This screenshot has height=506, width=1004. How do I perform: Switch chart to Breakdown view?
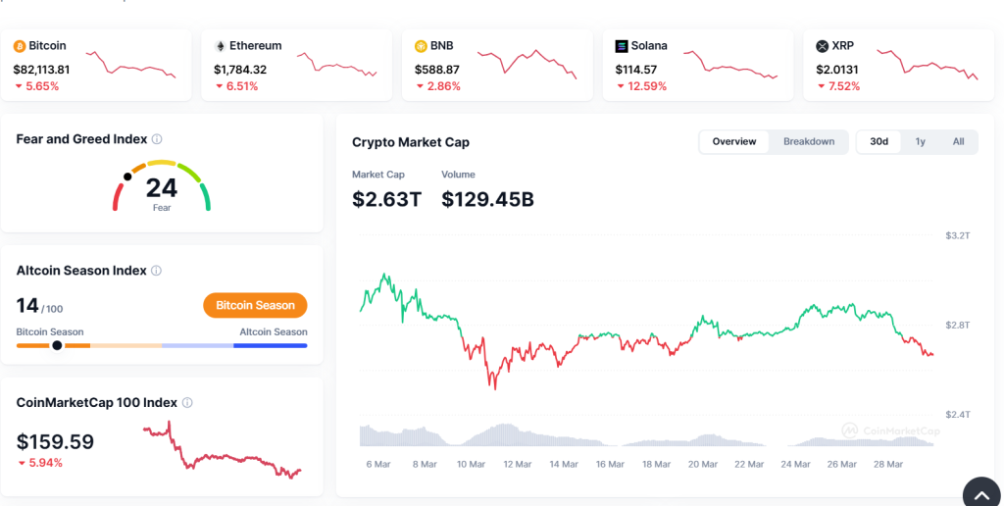[809, 142]
